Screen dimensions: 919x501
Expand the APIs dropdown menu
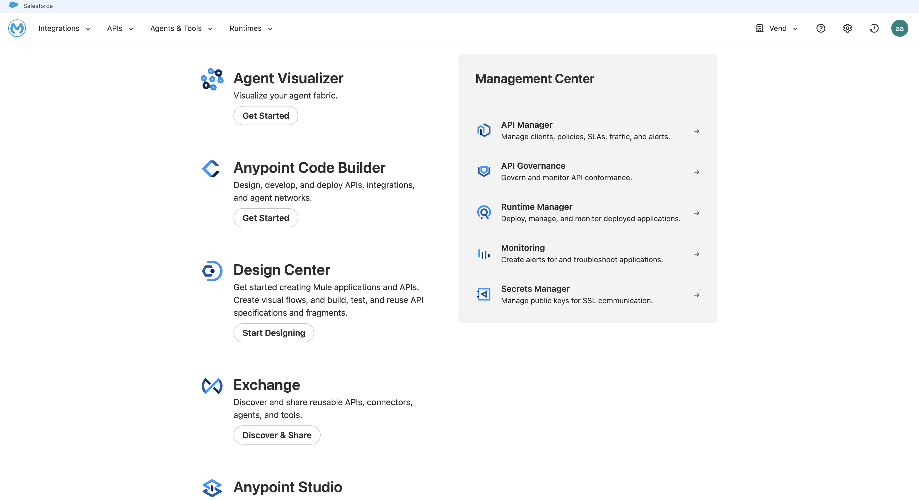[120, 28]
